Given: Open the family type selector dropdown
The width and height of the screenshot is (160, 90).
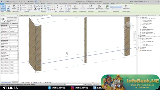Looking at the screenshot, I should (18, 19).
